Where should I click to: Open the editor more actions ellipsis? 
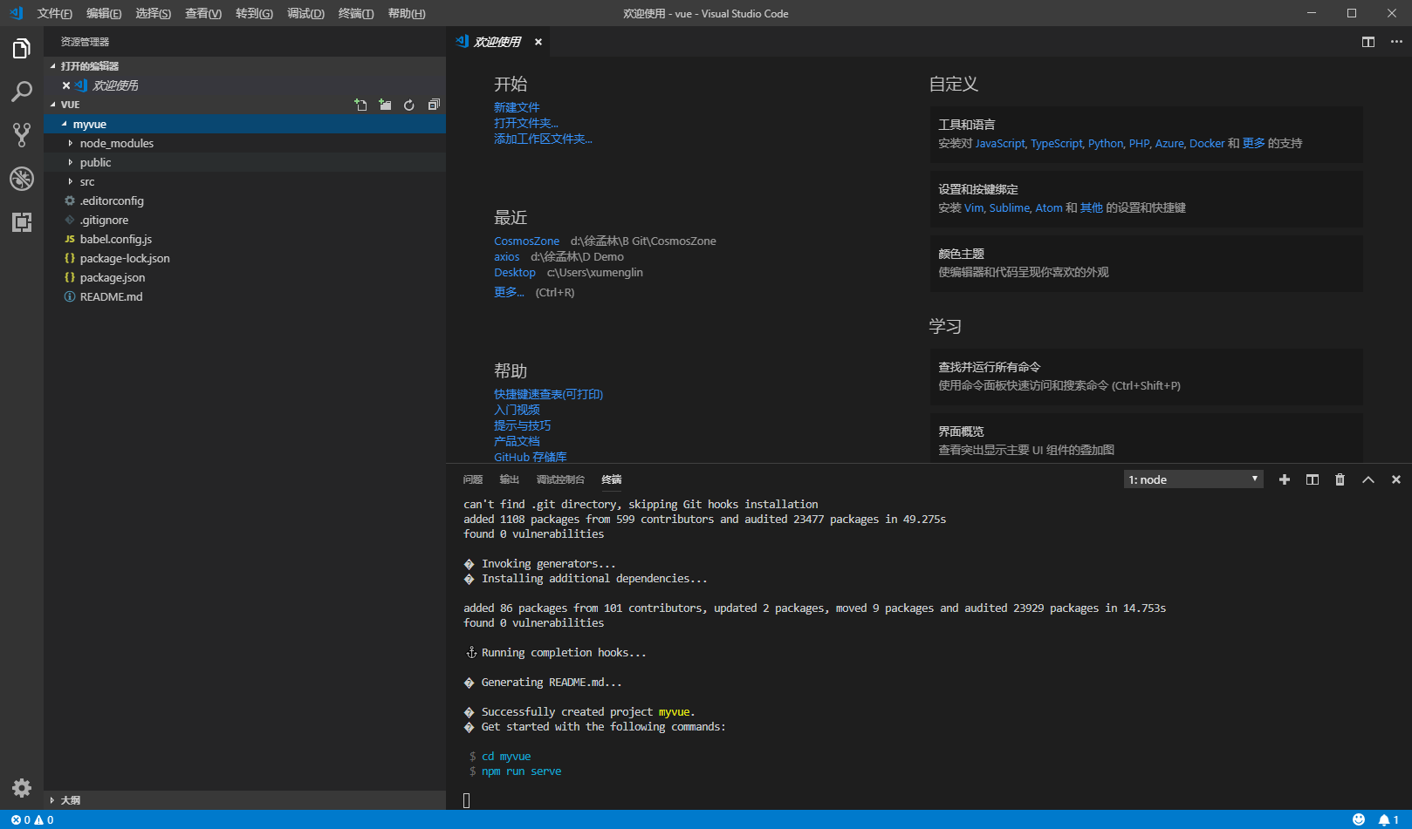click(1396, 42)
